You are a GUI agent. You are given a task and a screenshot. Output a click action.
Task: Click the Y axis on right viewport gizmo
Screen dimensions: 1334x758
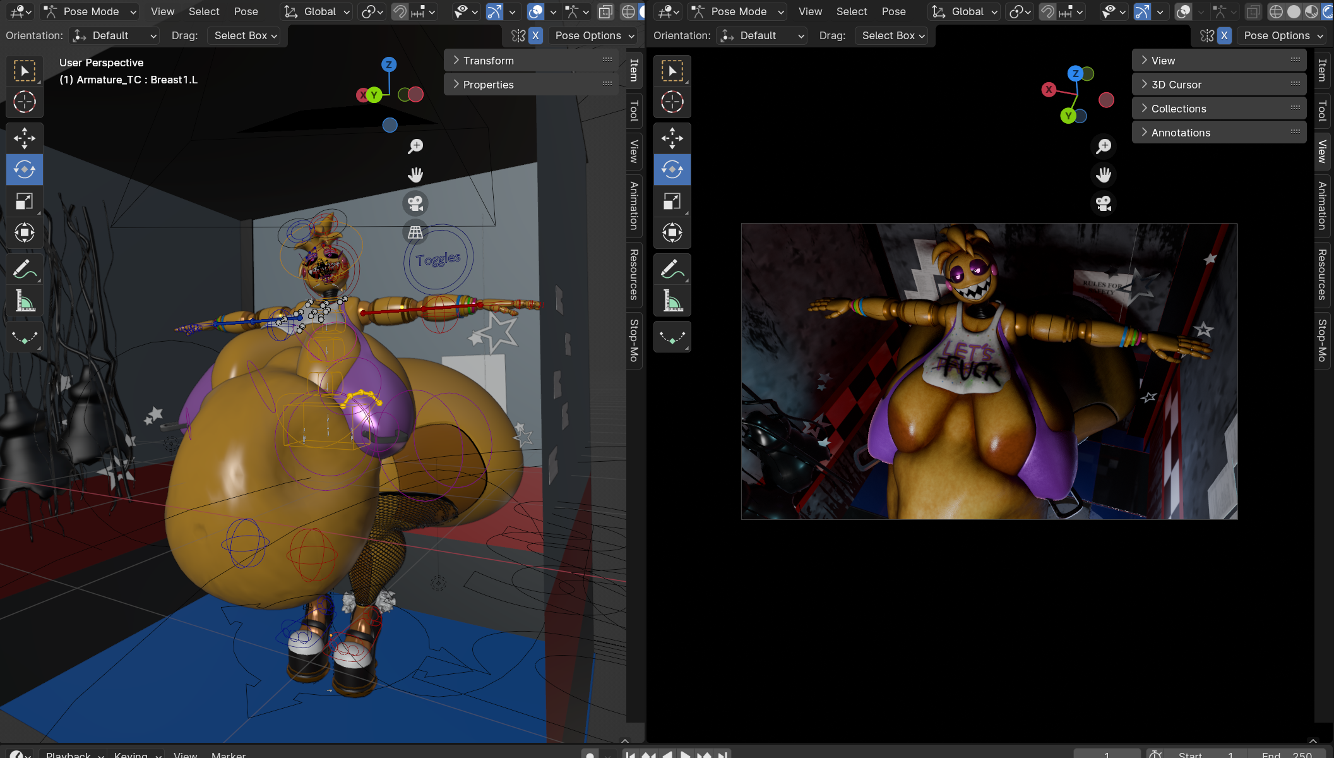tap(1068, 116)
